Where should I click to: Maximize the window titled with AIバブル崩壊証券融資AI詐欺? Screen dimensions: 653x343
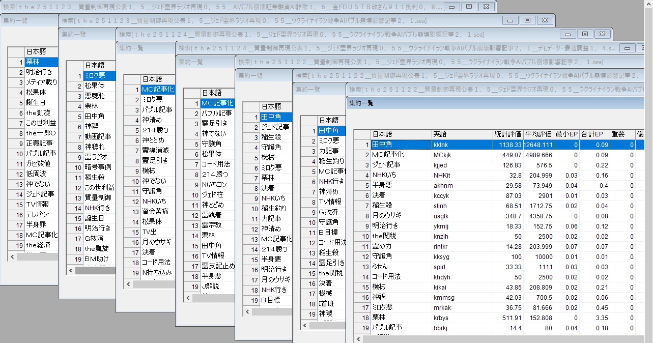pyautogui.click(x=469, y=7)
